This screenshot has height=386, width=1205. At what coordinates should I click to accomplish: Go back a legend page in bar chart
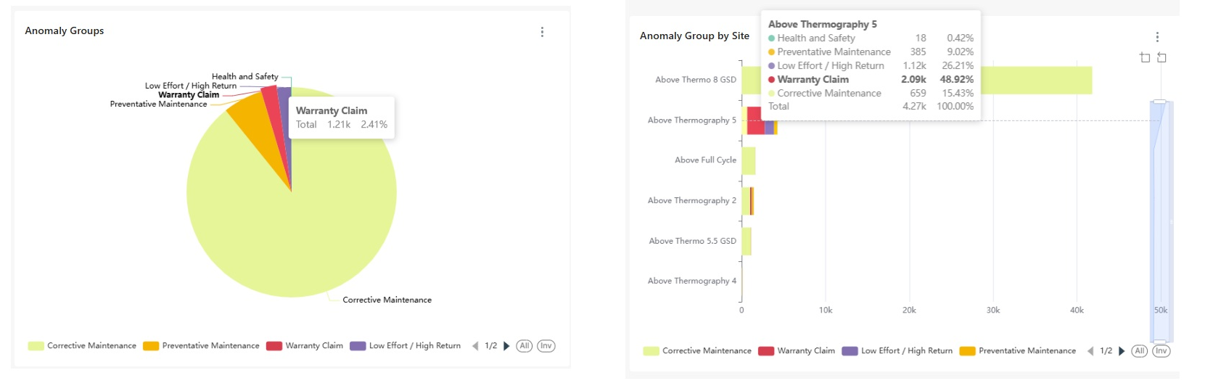(1090, 351)
